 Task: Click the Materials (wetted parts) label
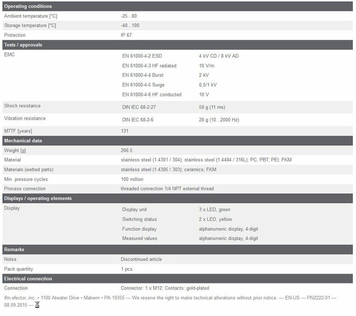(x=29, y=169)
